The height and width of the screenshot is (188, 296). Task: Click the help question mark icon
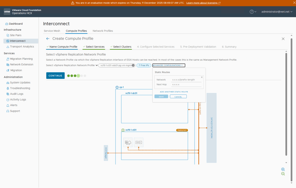point(252,12)
